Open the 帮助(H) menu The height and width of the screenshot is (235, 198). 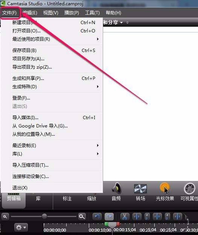pyautogui.click(x=113, y=13)
